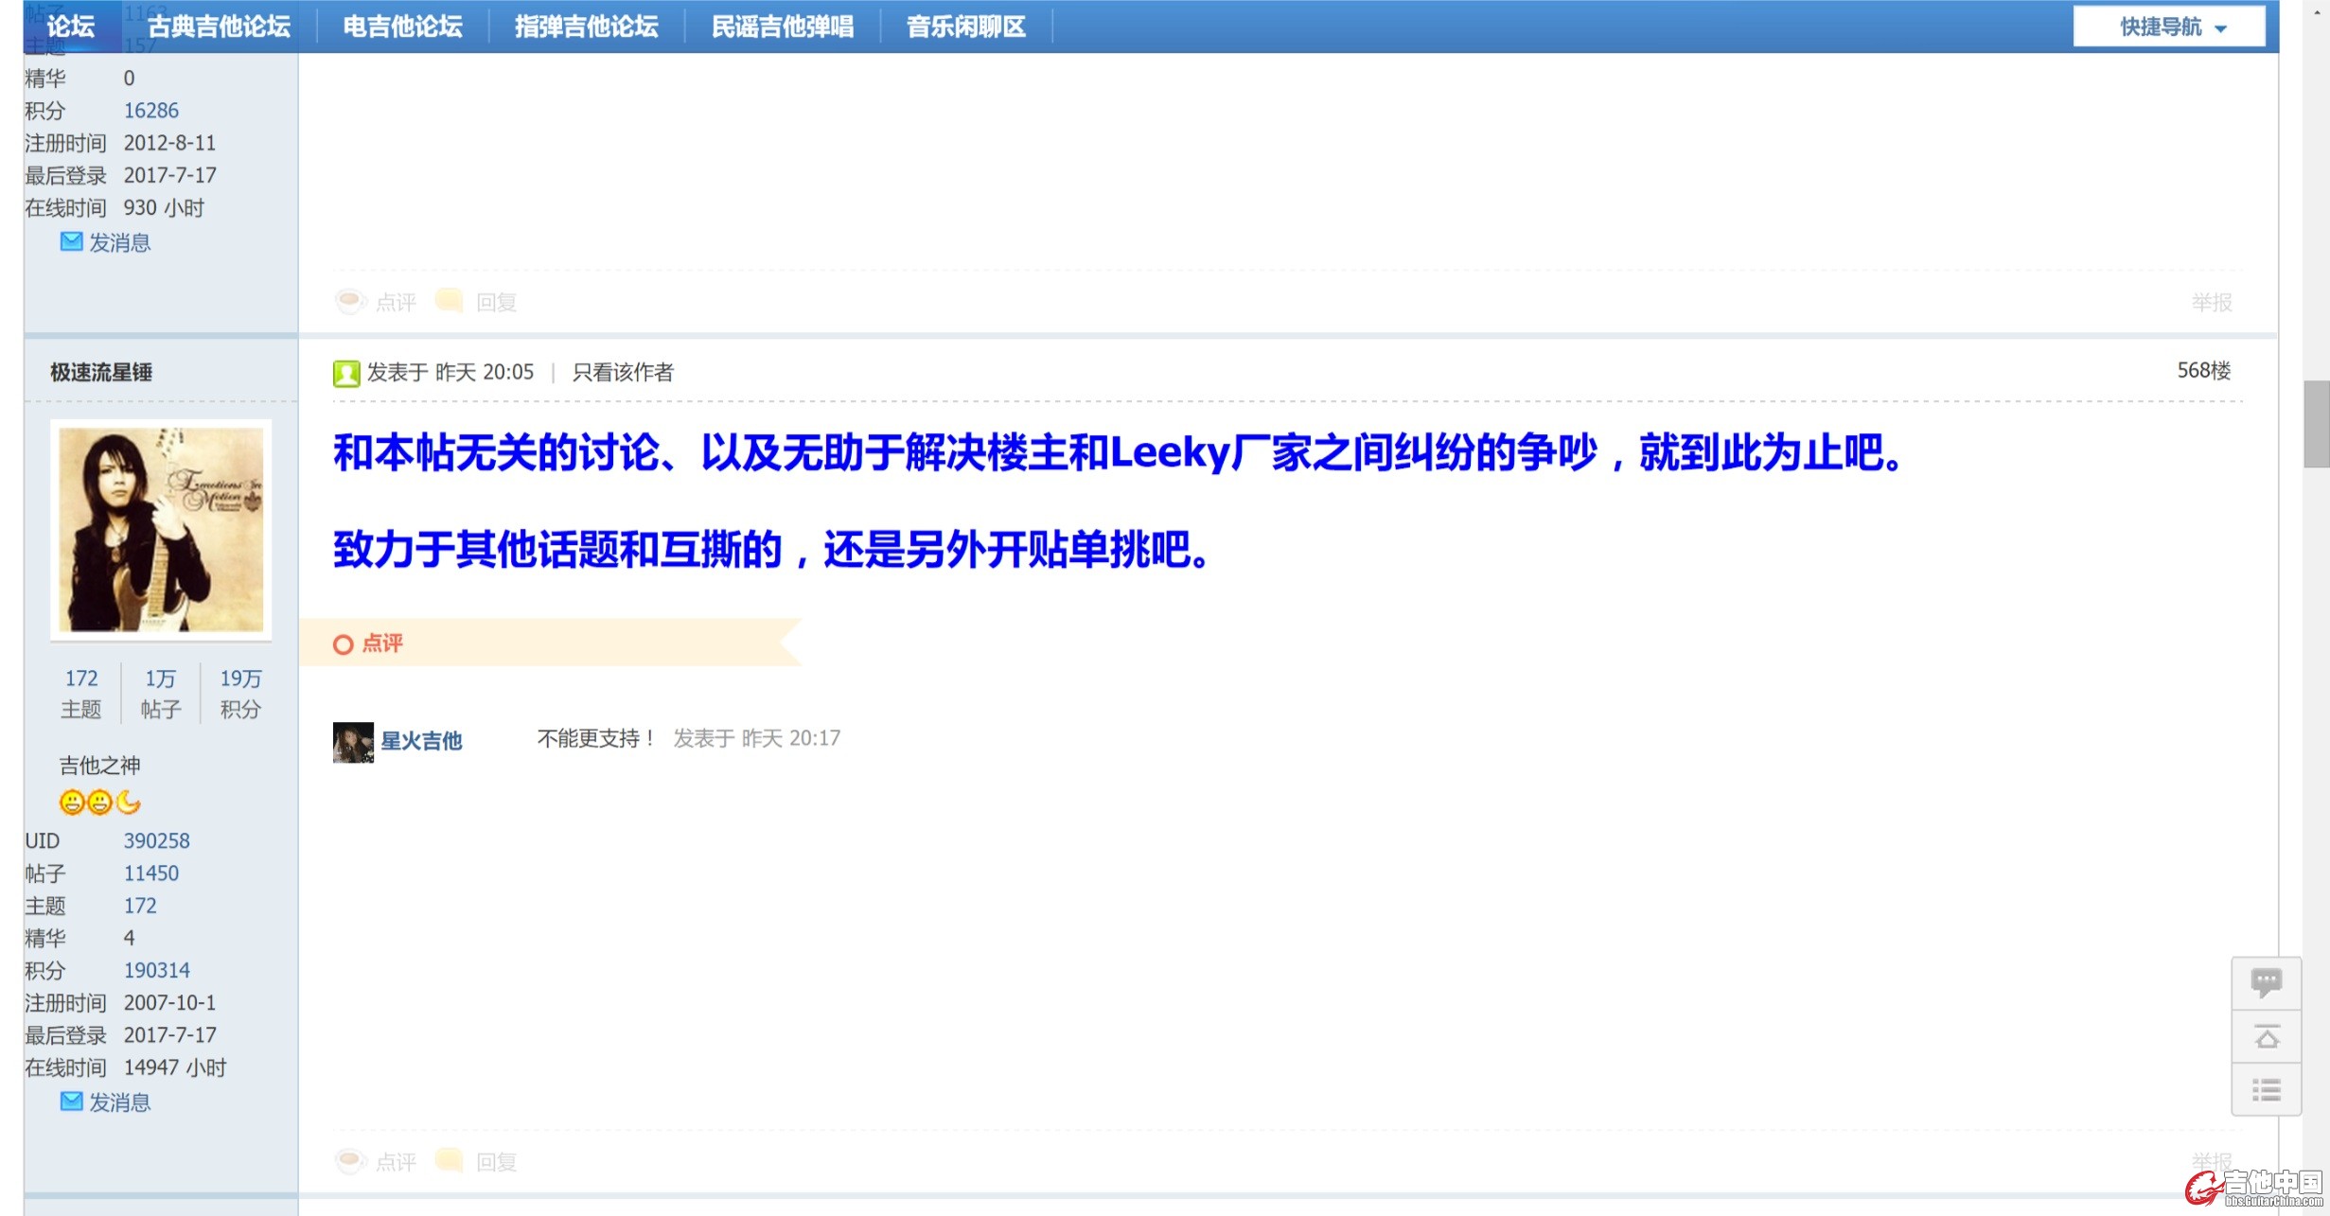2330x1216 pixels.
Task: Click the return-to-top arrow icon
Action: coord(2266,1037)
